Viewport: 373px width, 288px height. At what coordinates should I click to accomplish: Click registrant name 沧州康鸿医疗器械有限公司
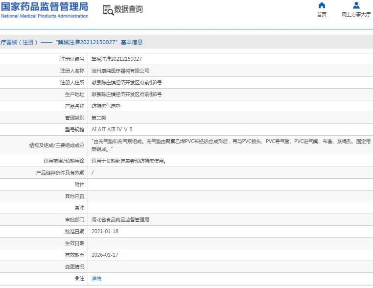click(120, 71)
